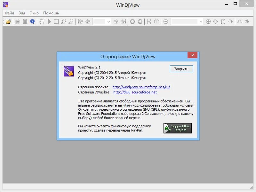Image resolution: width=256 pixels, height=192 pixels.
Task: Open the Файл menu
Action: (x=9, y=13)
